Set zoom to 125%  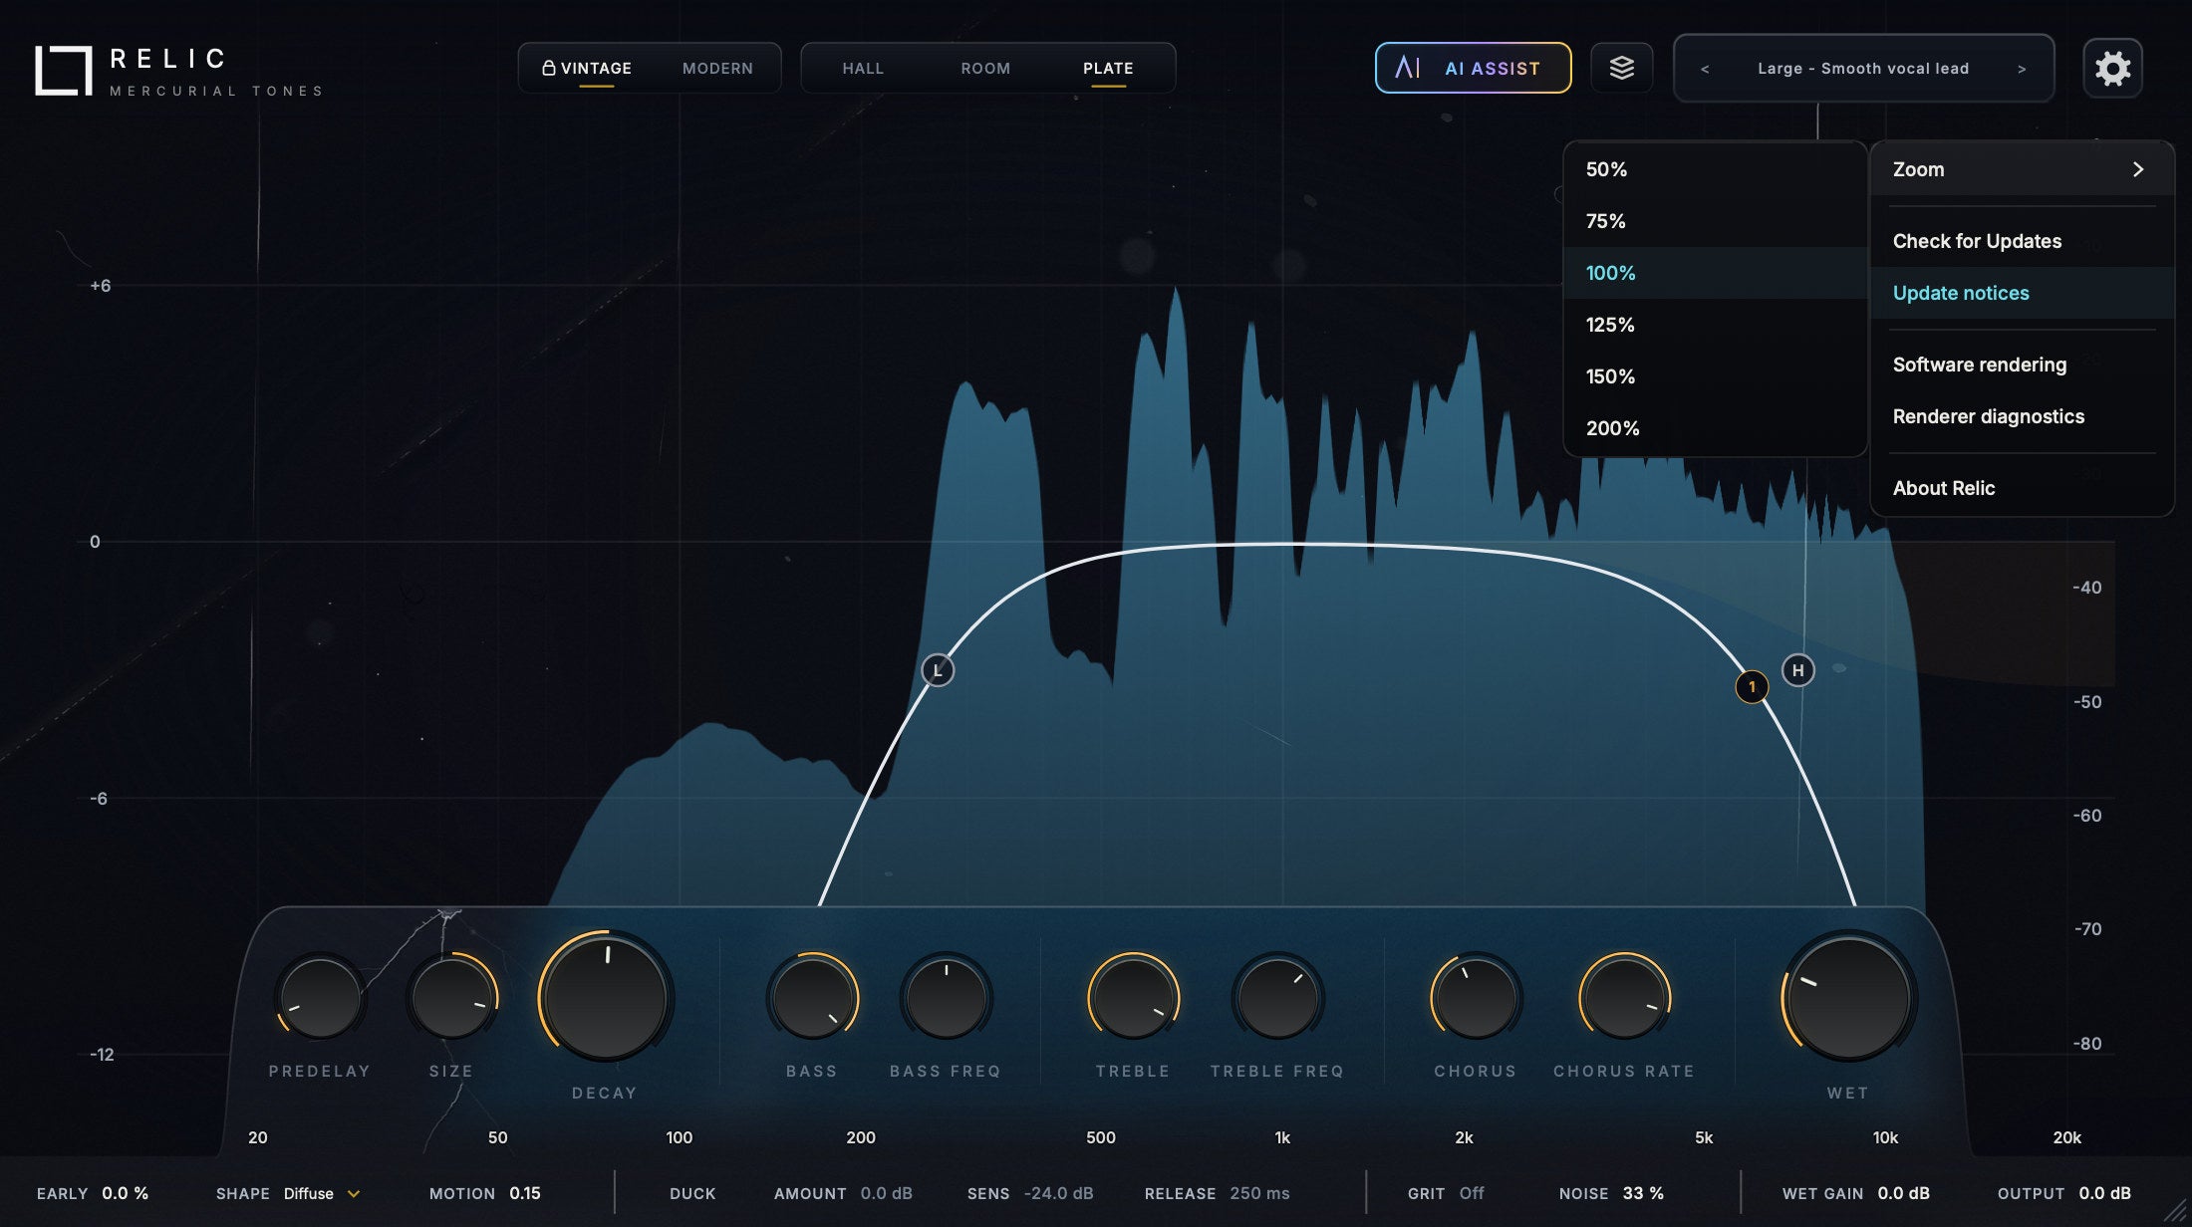(x=1715, y=325)
